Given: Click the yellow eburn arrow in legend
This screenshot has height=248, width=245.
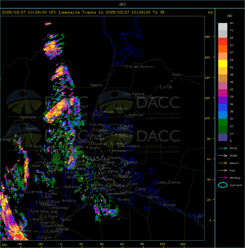Looking at the screenshot, I should 223,163.
